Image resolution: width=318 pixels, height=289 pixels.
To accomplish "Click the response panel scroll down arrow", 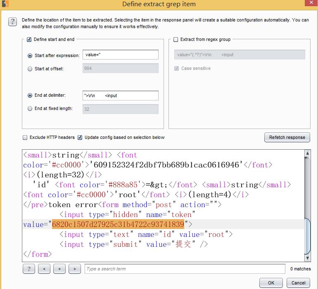I will tap(307, 258).
